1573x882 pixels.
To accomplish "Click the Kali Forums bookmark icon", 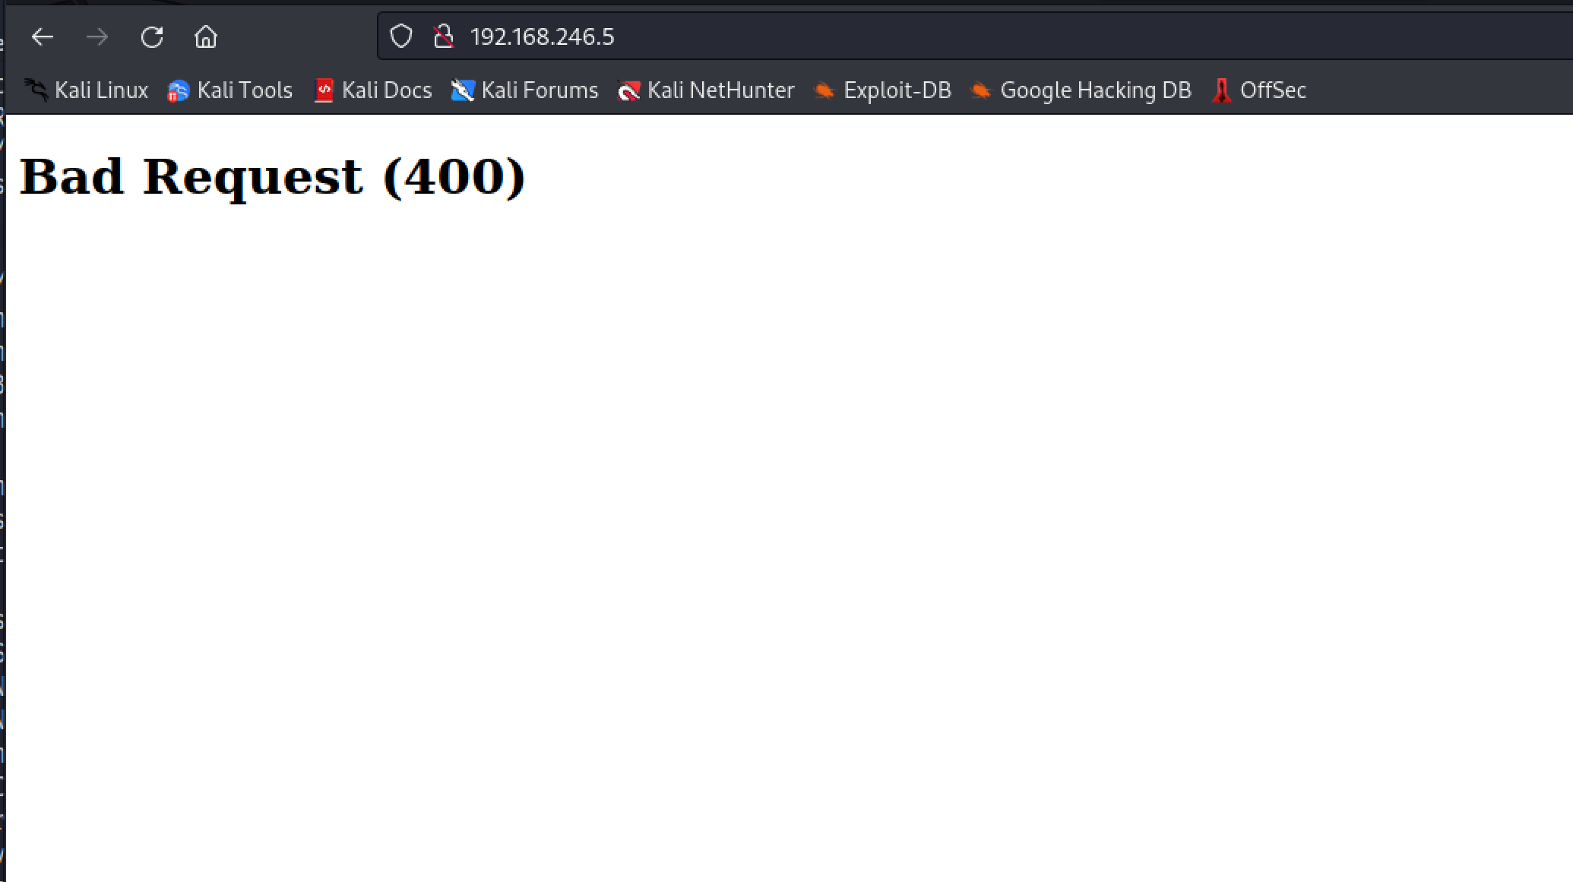I will (x=463, y=90).
